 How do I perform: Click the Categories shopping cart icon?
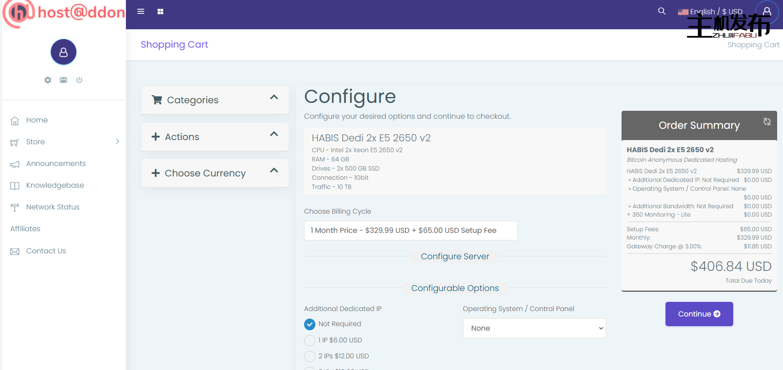[157, 100]
